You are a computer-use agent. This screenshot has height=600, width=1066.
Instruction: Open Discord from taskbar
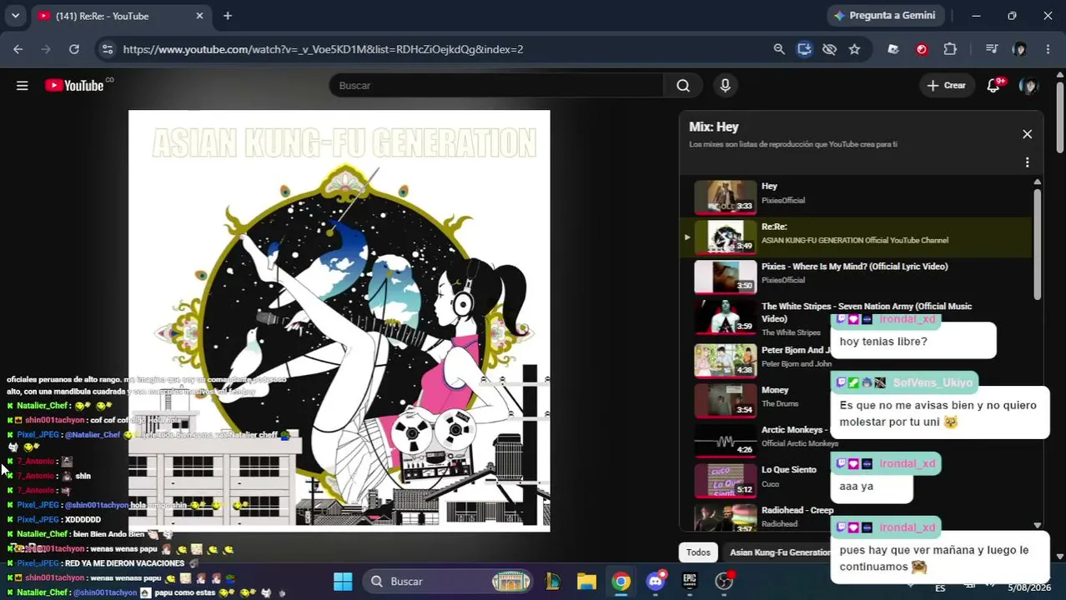[x=656, y=581]
